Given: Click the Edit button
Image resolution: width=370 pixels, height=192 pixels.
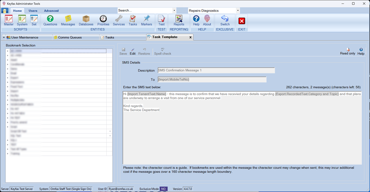Looking at the screenshot, I should pos(132,51).
